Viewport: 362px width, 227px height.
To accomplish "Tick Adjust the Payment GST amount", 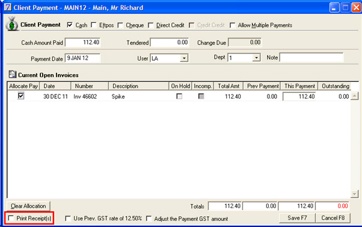I will pos(149,219).
